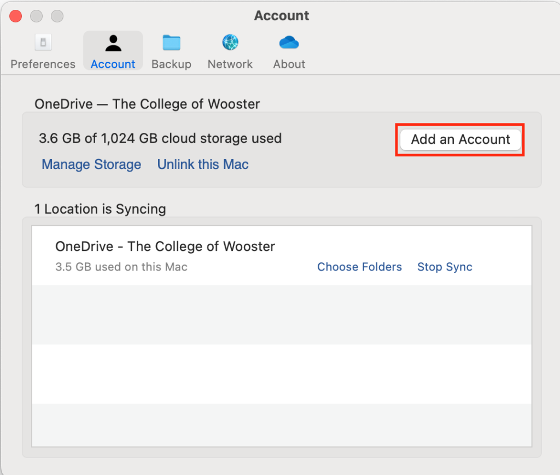Click the 3.6 GB storage usage text
The width and height of the screenshot is (560, 475).
(x=160, y=138)
